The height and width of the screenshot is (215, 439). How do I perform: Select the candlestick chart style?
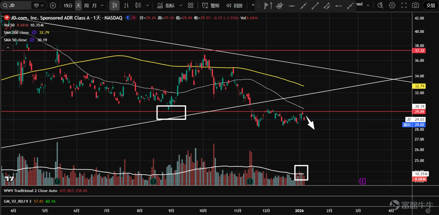point(115,5)
